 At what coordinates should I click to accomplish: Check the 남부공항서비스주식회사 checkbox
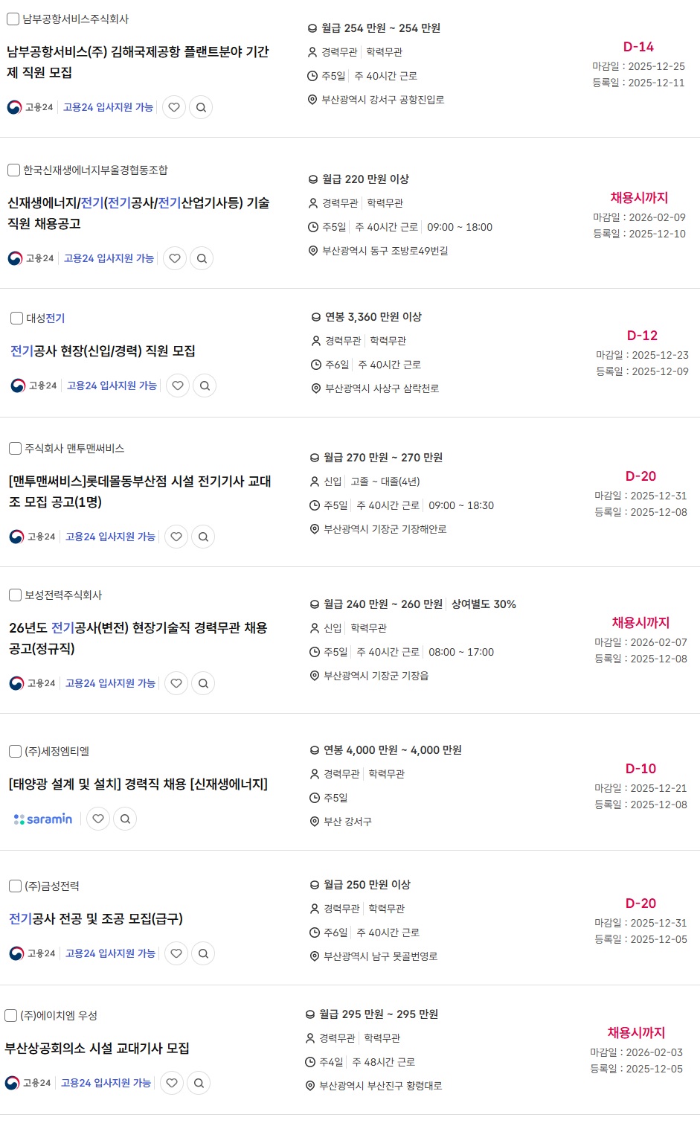tap(13, 19)
